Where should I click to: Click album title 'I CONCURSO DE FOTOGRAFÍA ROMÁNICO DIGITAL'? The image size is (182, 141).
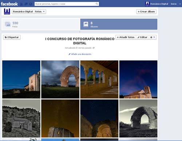click(80, 41)
